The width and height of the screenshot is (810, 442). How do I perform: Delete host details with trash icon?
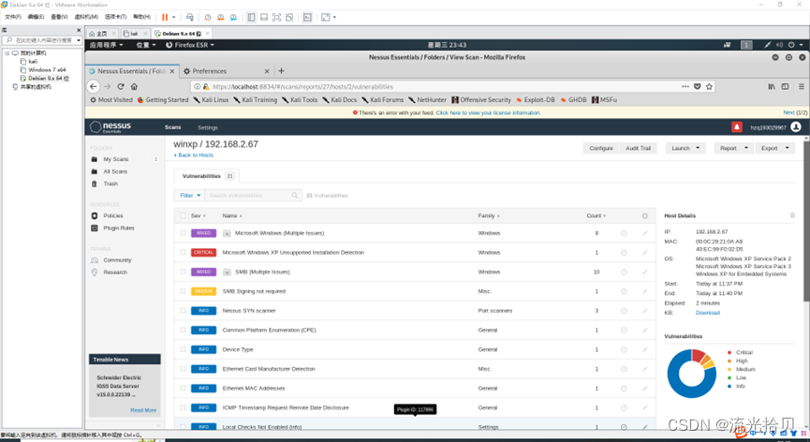coord(792,215)
